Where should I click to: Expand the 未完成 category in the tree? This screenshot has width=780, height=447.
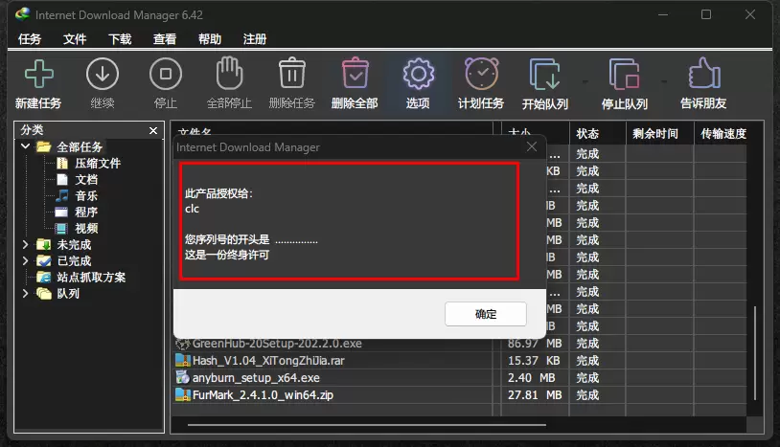pyautogui.click(x=26, y=245)
